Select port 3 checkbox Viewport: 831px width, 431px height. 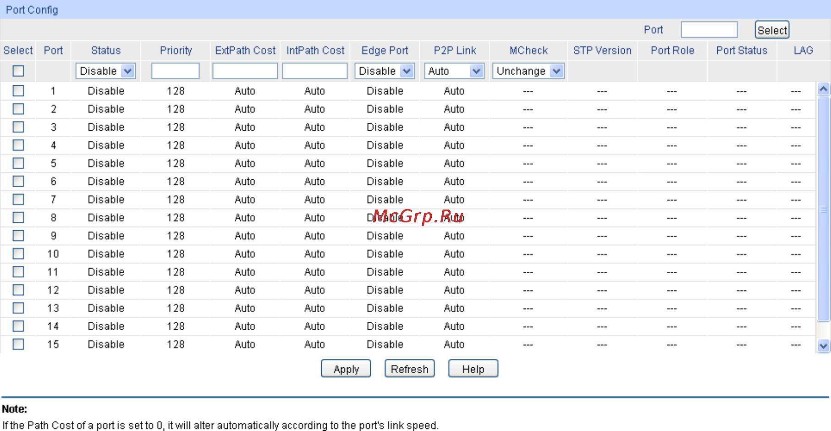pyautogui.click(x=18, y=127)
